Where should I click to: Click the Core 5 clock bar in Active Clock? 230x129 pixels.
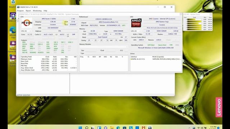194,29
